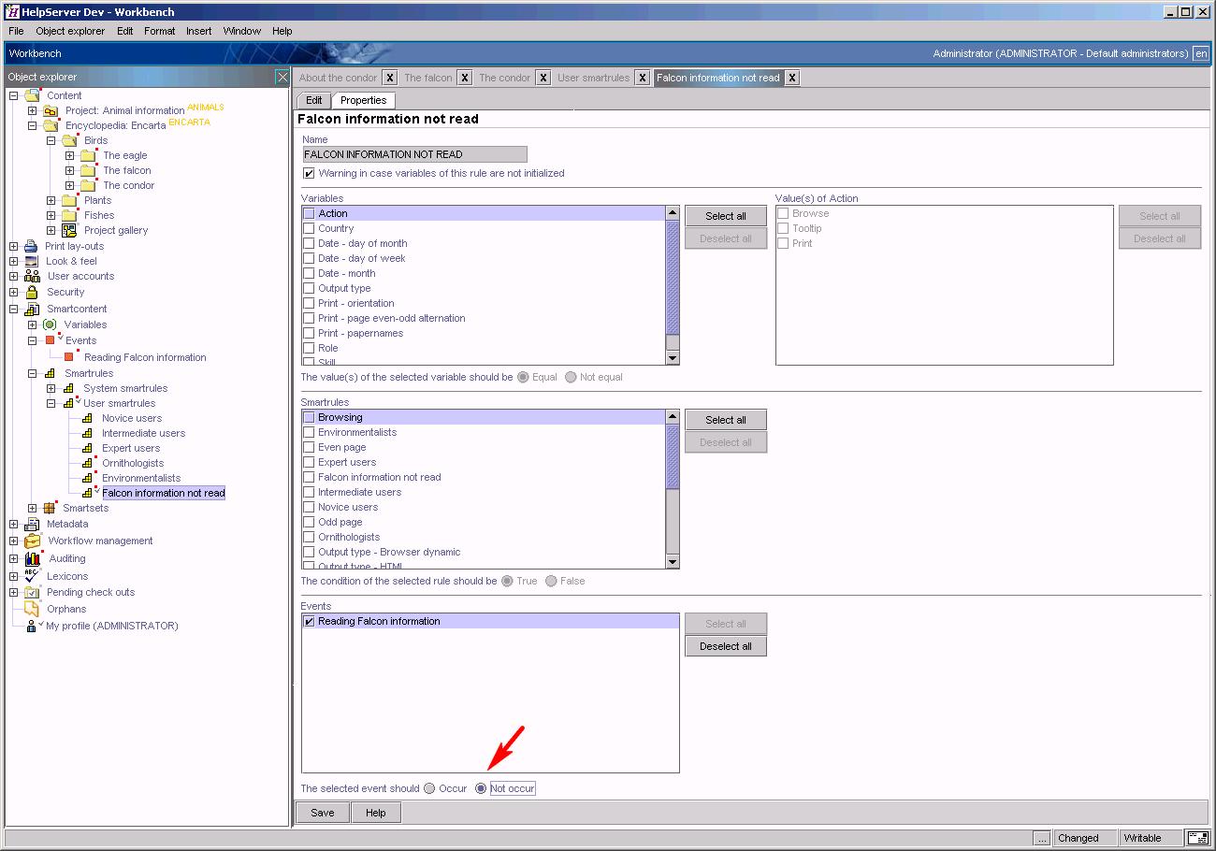The image size is (1216, 851).
Task: Expand the Plants folder node
Action: 51,200
